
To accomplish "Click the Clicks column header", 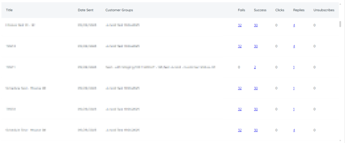I will click(279, 10).
